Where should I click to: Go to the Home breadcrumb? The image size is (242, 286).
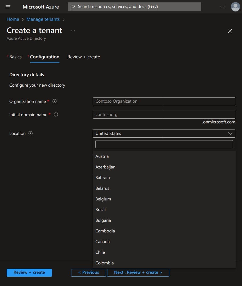point(13,19)
